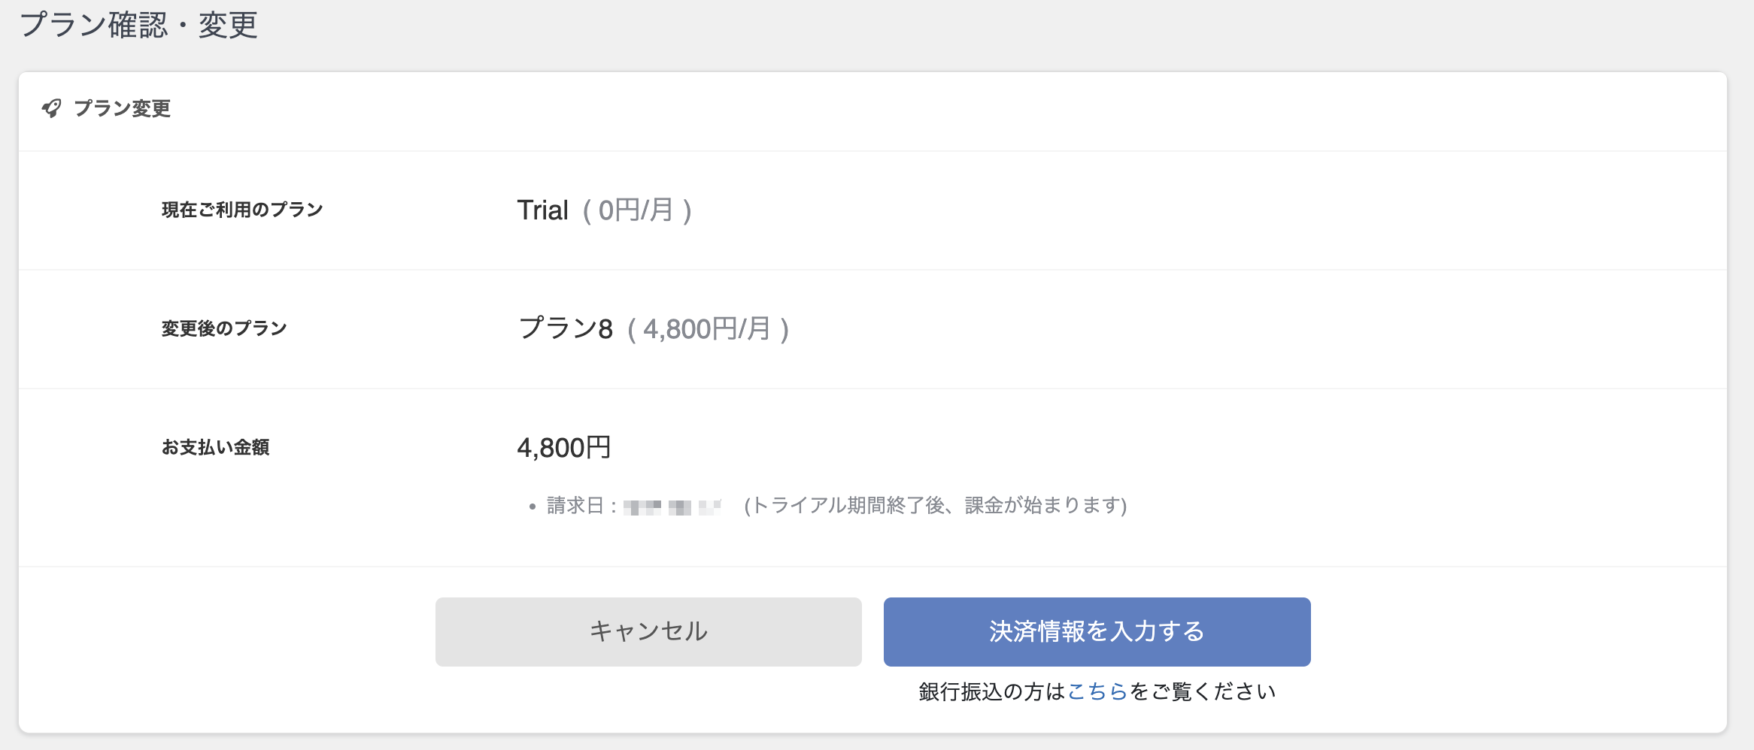1754x750 pixels.
Task: Click the 決済情報を入力する button
Action: [1097, 631]
